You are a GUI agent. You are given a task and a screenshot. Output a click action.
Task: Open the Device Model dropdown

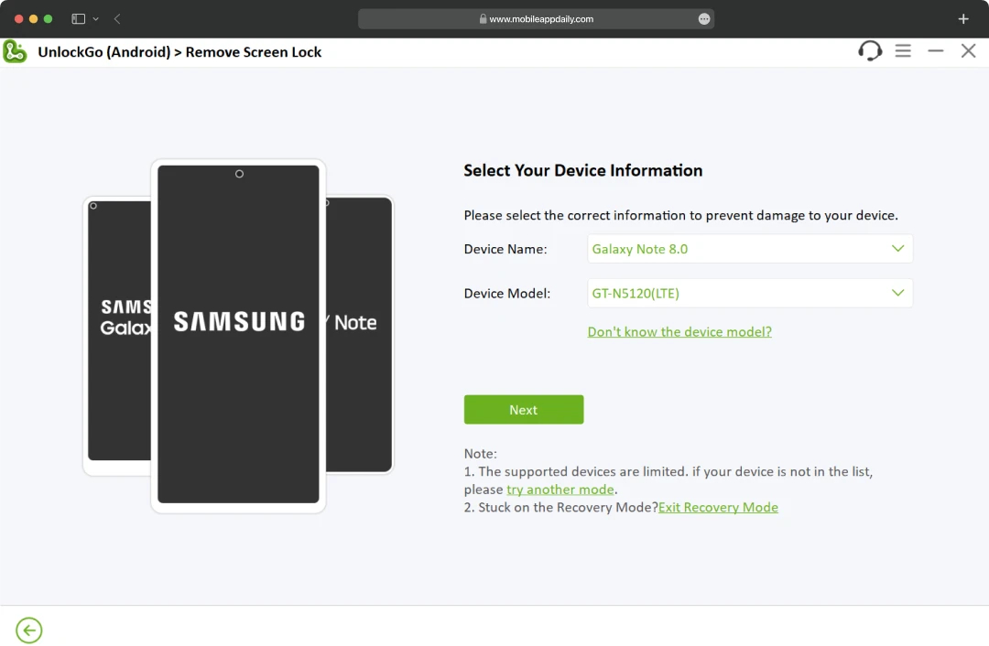coord(900,293)
